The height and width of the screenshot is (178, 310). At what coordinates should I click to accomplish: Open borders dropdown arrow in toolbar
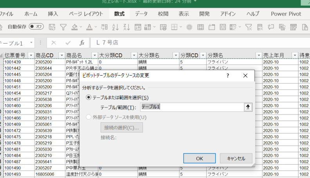click(180, 27)
